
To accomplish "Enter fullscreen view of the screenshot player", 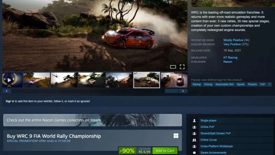I will pyautogui.click(x=182, y=66).
